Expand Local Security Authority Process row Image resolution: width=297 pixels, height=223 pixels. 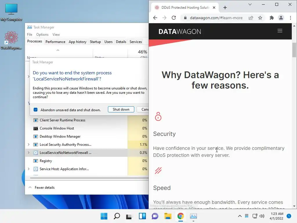tap(28, 145)
